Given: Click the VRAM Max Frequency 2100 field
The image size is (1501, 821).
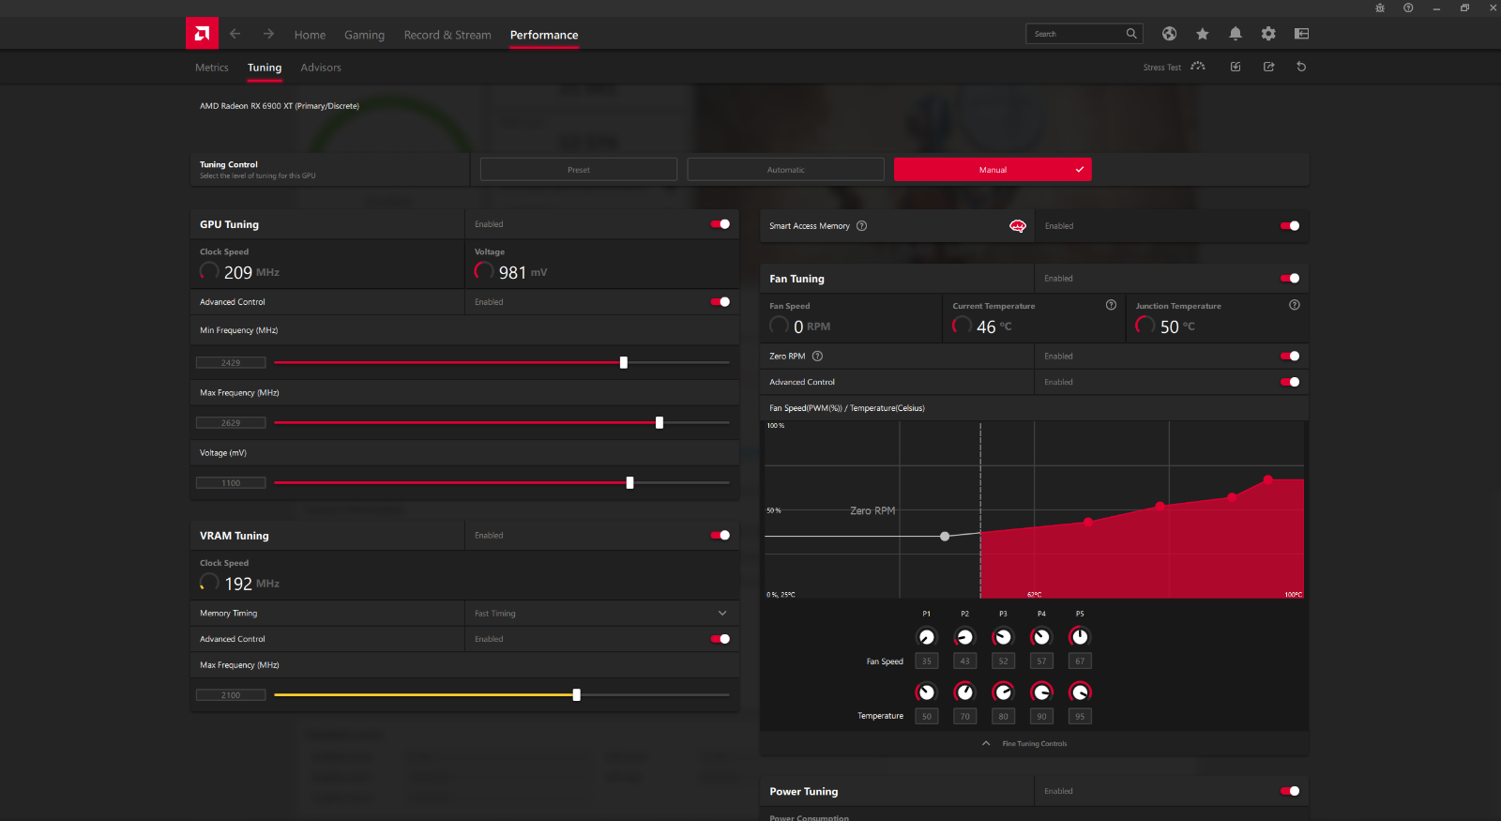Looking at the screenshot, I should tap(231, 695).
